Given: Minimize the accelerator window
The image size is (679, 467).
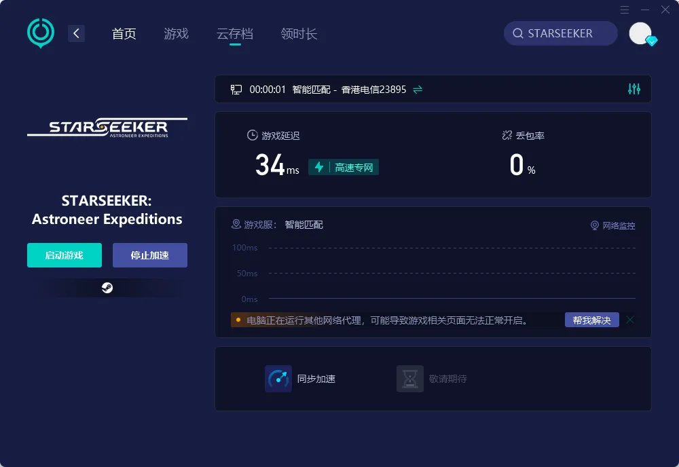Looking at the screenshot, I should tap(645, 10).
